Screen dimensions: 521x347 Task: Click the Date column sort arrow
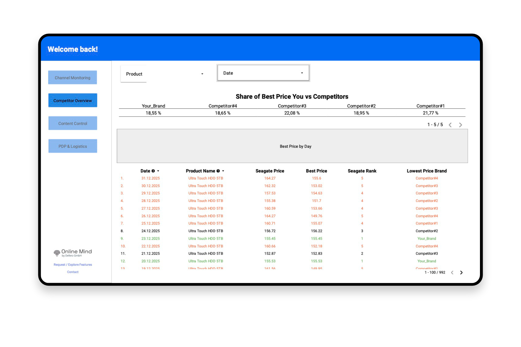pos(158,171)
